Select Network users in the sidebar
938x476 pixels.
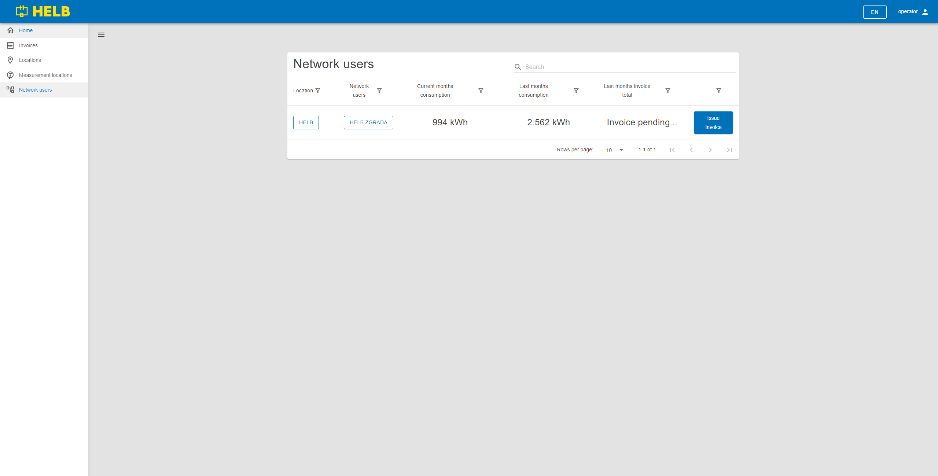[x=44, y=90]
